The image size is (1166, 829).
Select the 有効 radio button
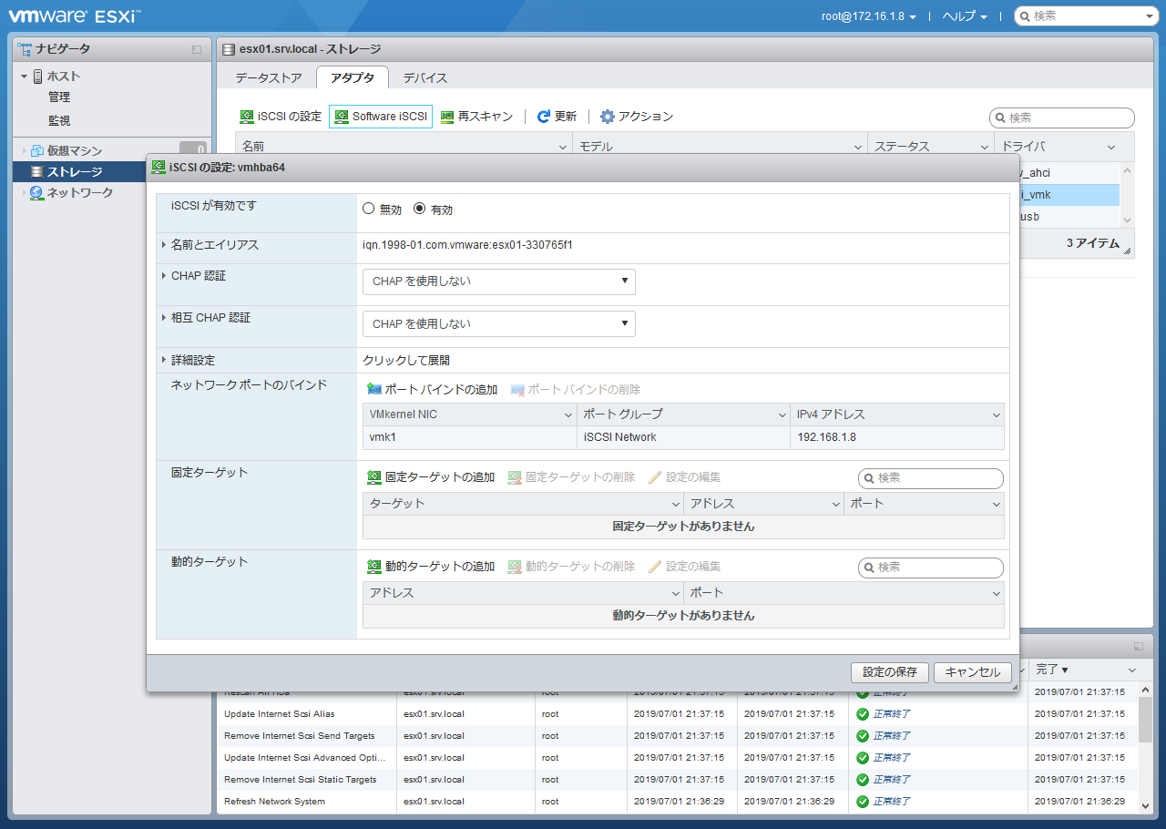[419, 209]
